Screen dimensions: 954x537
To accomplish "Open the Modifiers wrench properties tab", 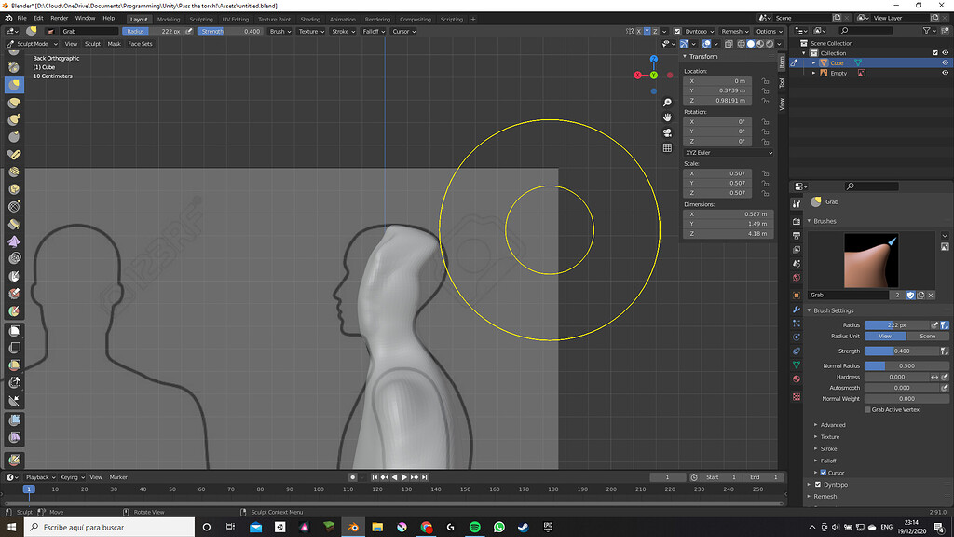I will click(797, 310).
